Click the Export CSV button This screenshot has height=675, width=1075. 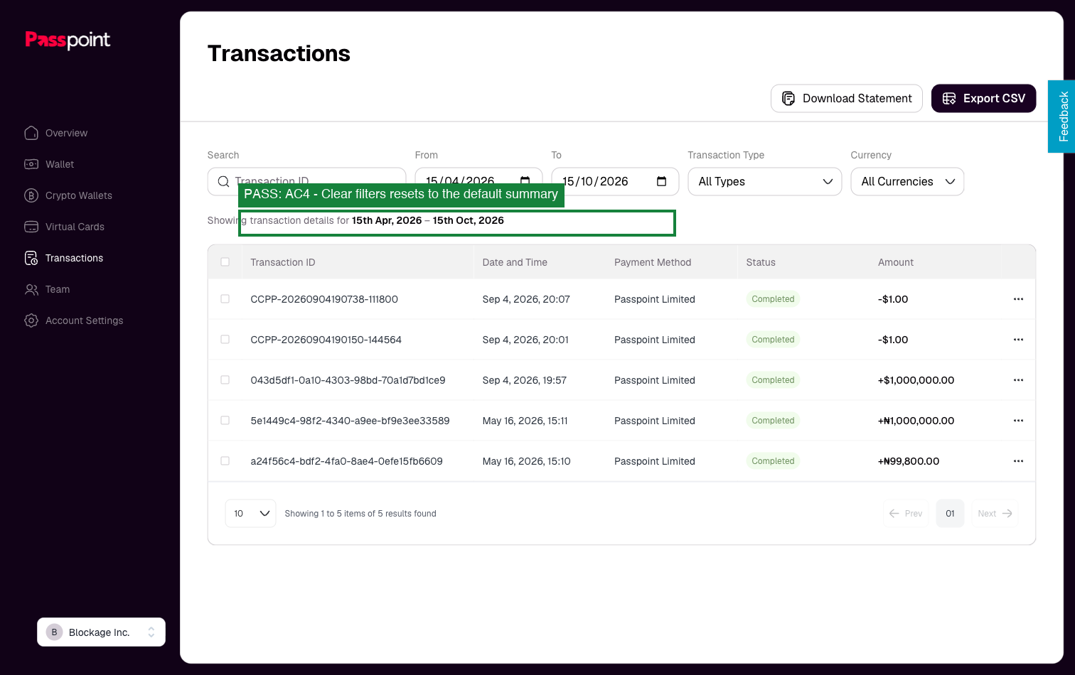tap(984, 99)
